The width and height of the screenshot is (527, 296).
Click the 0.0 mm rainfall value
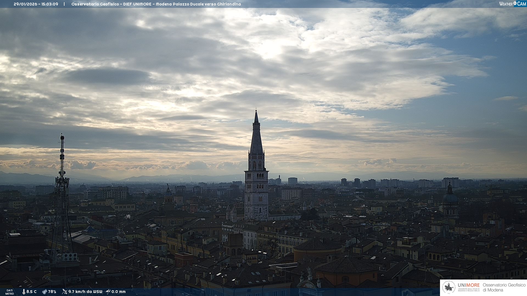point(119,292)
